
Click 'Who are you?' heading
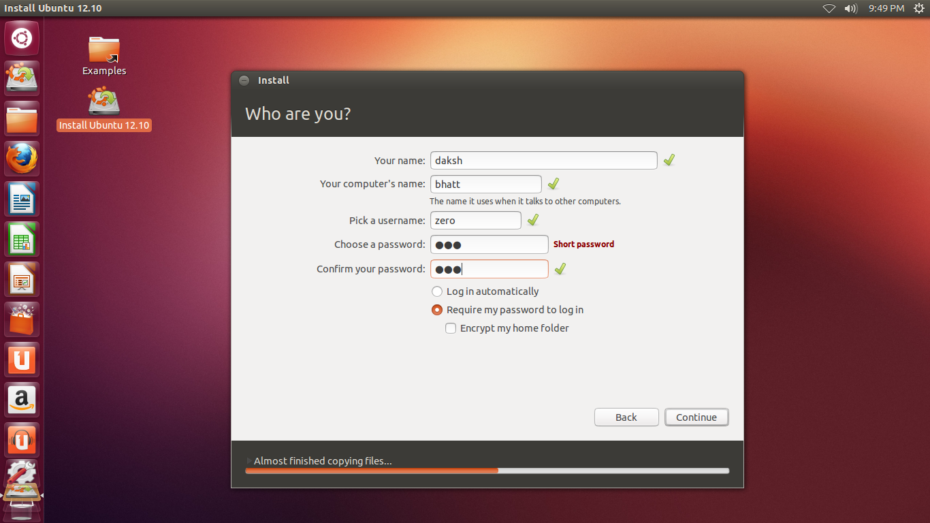[x=298, y=114]
